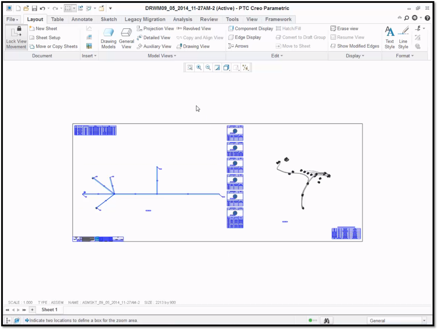The image size is (438, 330).
Task: Toggle Lock View Movement
Action: (x=16, y=38)
